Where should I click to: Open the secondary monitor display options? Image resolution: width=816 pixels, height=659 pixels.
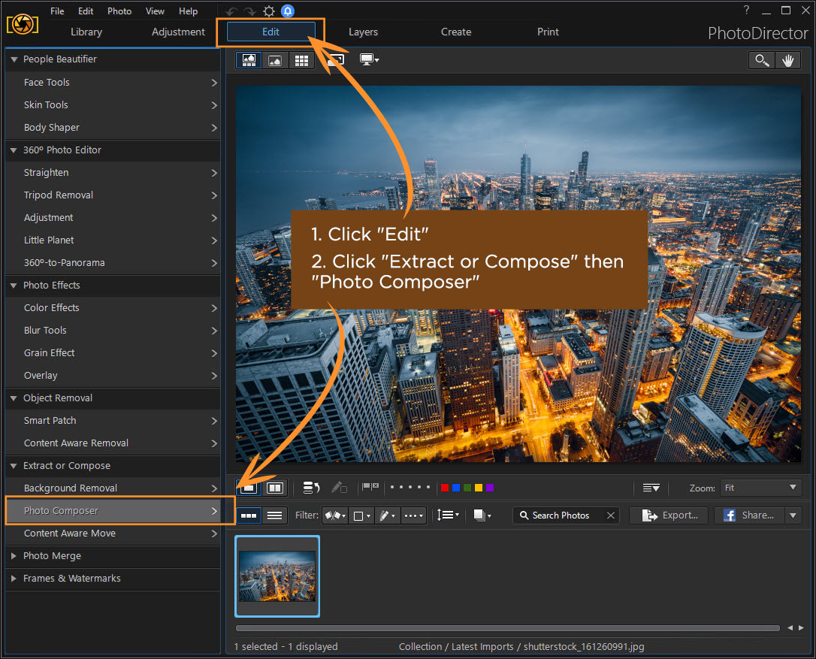(369, 59)
